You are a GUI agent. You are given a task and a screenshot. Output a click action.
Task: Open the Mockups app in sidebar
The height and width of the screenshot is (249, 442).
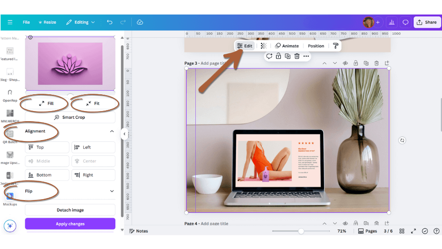(x=10, y=199)
